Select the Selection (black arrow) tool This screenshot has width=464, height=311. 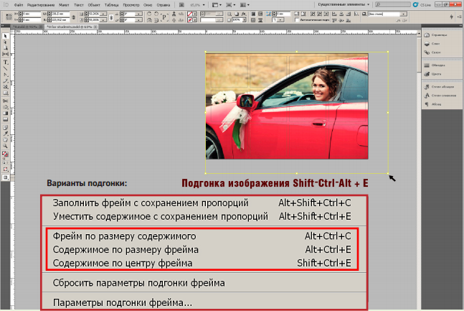pos(5,36)
